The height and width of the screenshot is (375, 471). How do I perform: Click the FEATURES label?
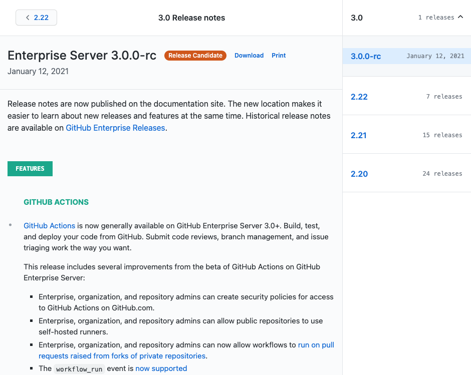[30, 169]
